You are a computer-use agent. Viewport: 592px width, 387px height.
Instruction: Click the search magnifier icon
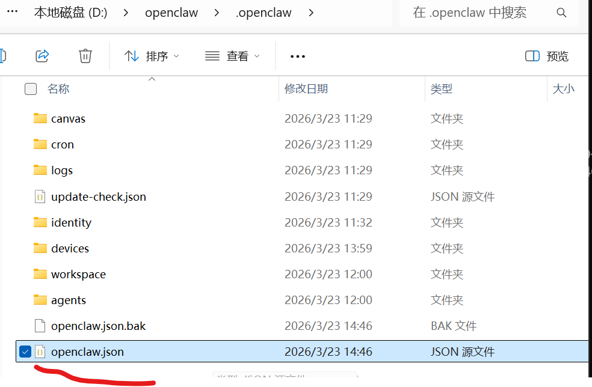[561, 13]
